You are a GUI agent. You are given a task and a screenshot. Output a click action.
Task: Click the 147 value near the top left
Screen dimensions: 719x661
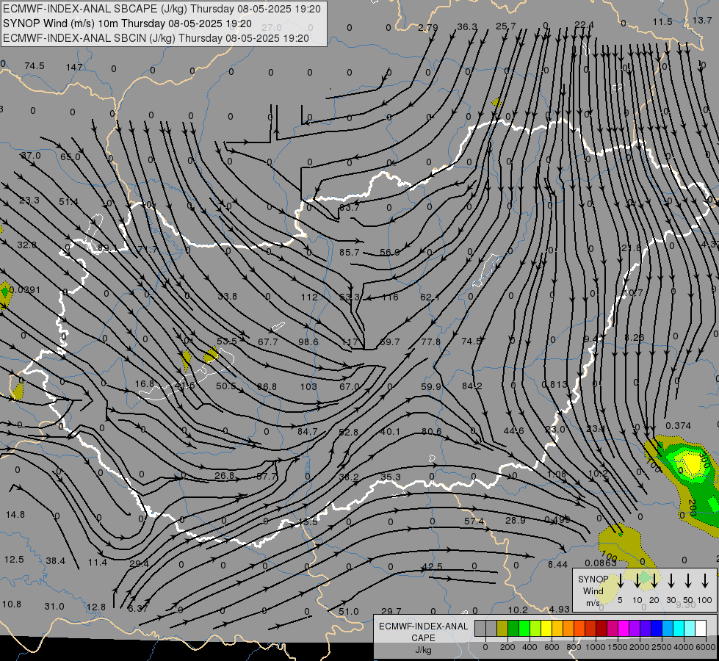click(74, 68)
